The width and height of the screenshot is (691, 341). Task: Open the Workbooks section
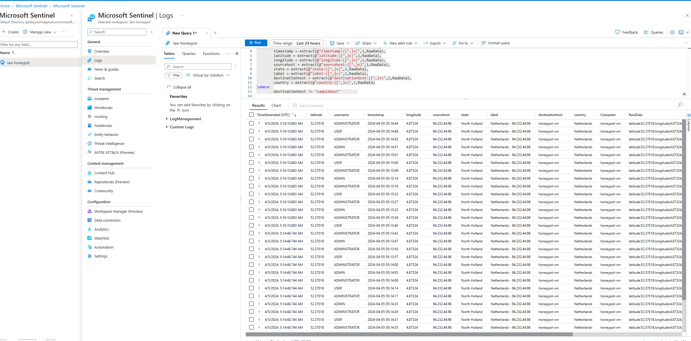pos(103,108)
